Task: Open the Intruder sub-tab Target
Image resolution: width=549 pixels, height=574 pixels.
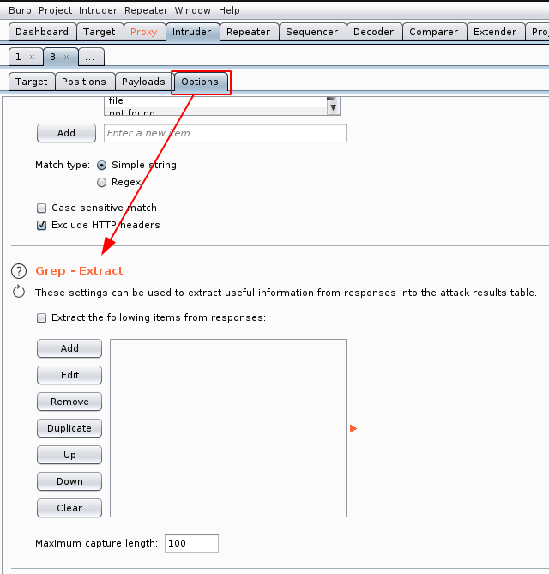Action: pyautogui.click(x=32, y=82)
